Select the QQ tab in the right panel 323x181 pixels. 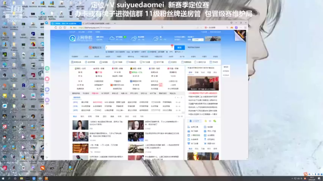click(x=194, y=121)
